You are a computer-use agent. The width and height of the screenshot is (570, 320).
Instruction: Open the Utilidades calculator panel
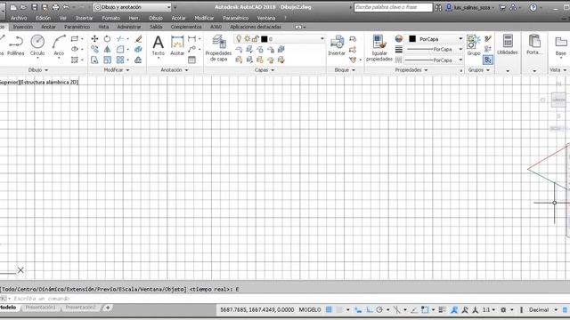508,44
